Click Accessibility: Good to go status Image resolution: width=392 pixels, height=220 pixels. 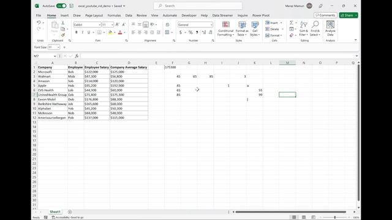[67, 218]
